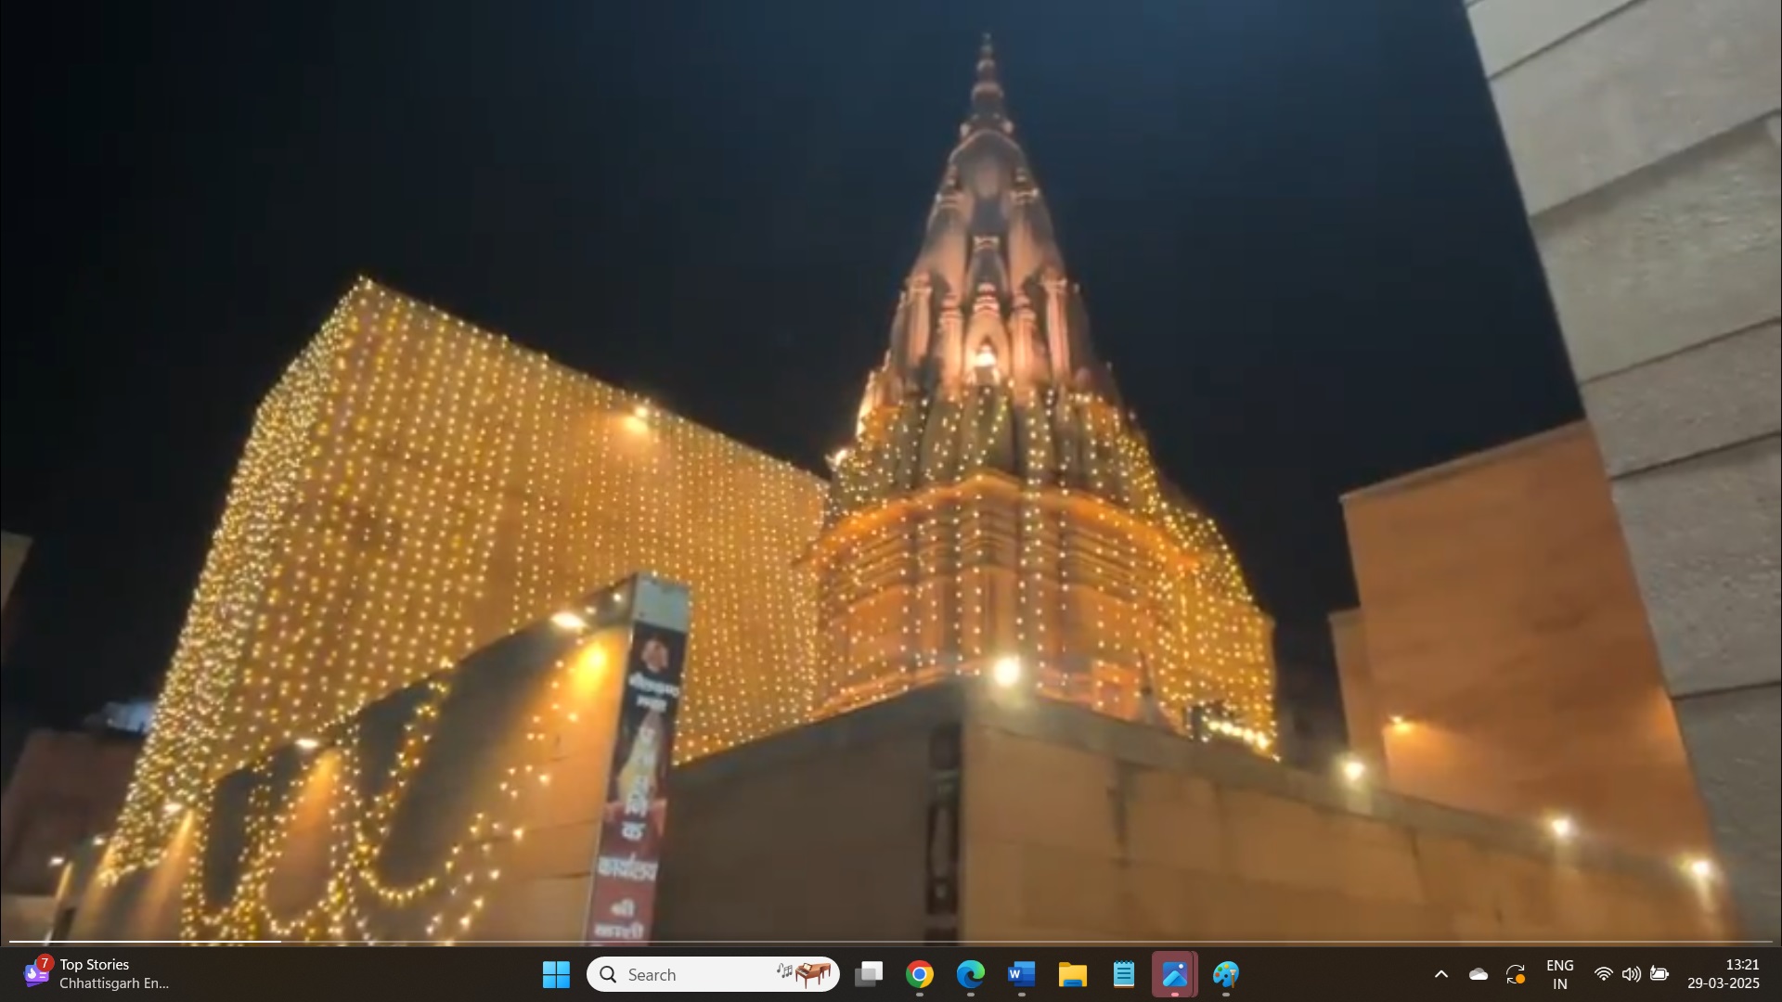Seek video using progress bar
This screenshot has width=1782, height=1002.
pos(891,941)
